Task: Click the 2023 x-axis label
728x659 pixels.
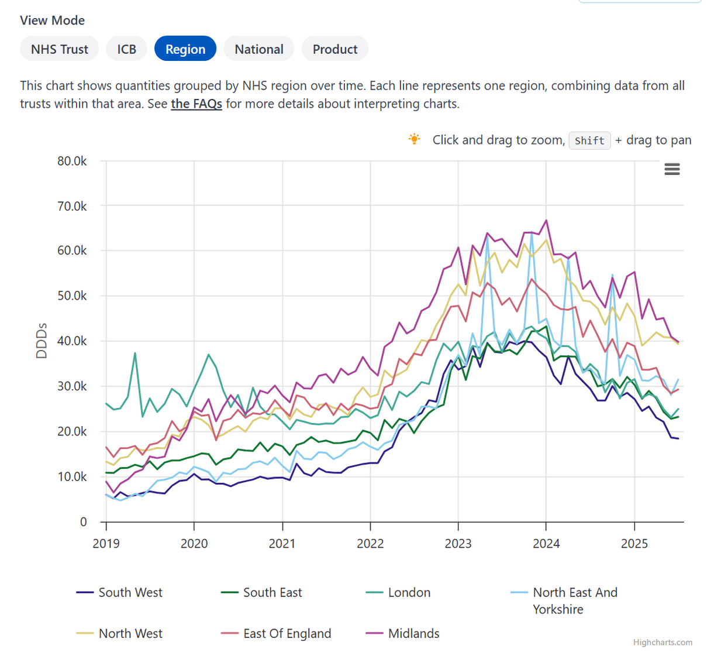Action: 458,544
